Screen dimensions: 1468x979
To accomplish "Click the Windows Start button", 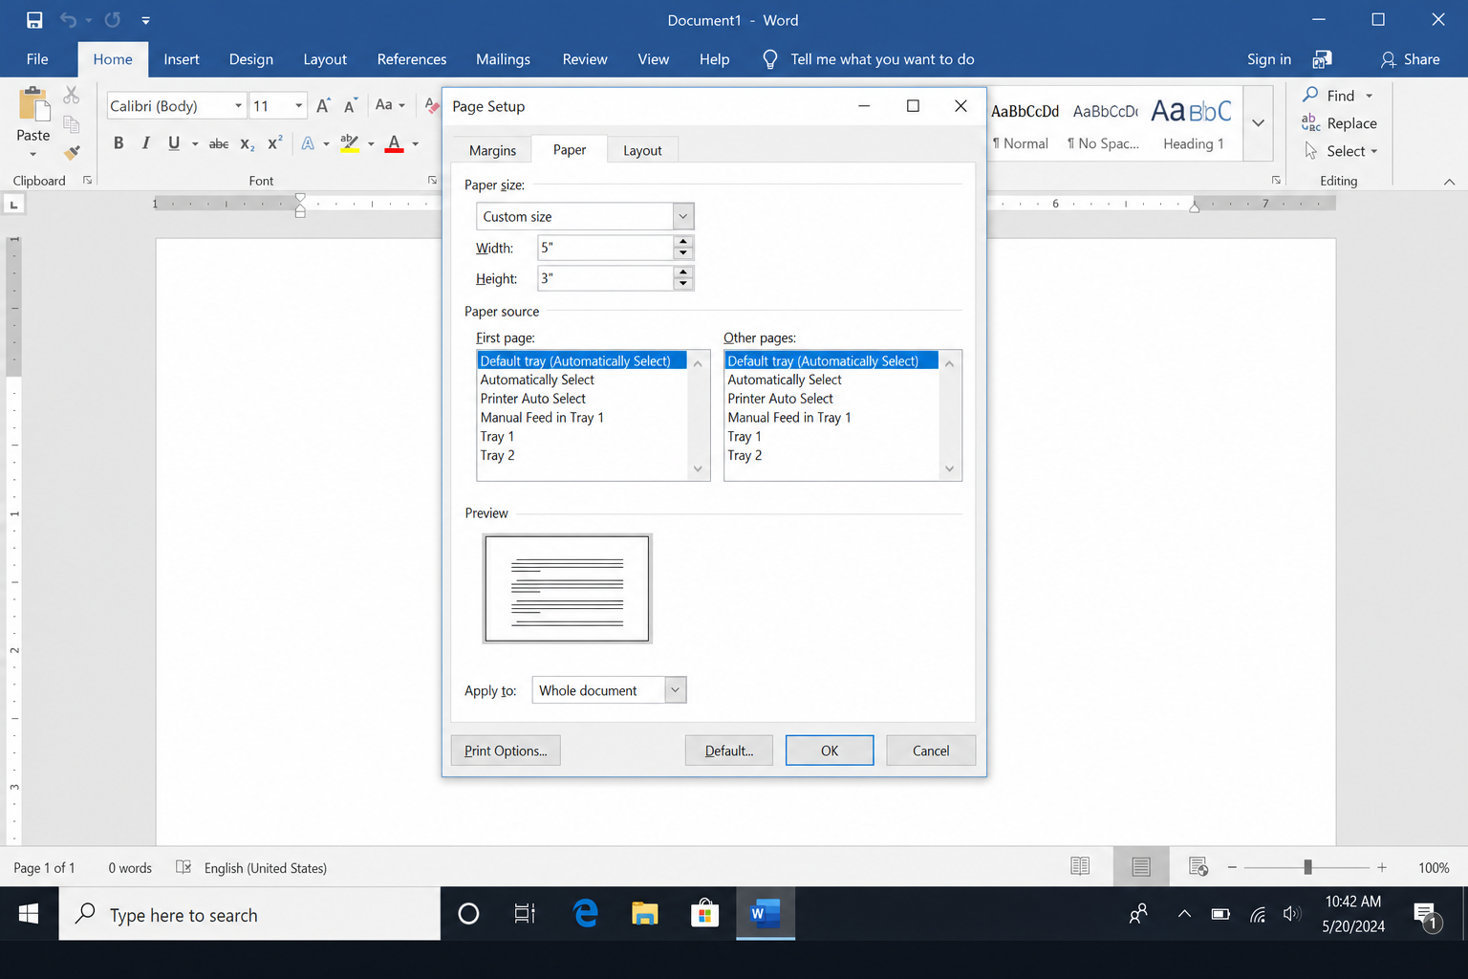I will pyautogui.click(x=29, y=914).
